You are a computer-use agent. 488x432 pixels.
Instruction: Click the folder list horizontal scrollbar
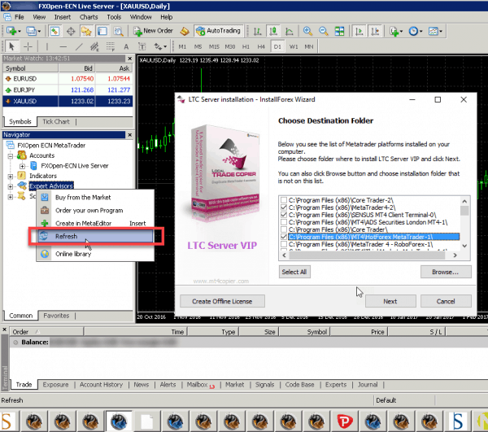coord(369,255)
